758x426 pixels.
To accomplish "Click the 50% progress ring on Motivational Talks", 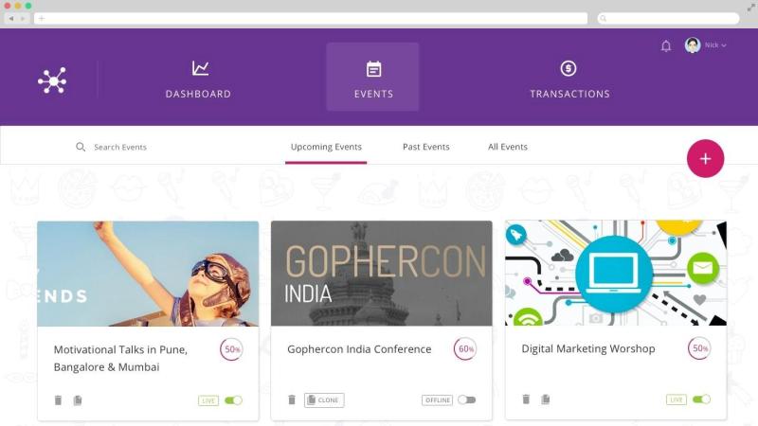I will tap(231, 349).
